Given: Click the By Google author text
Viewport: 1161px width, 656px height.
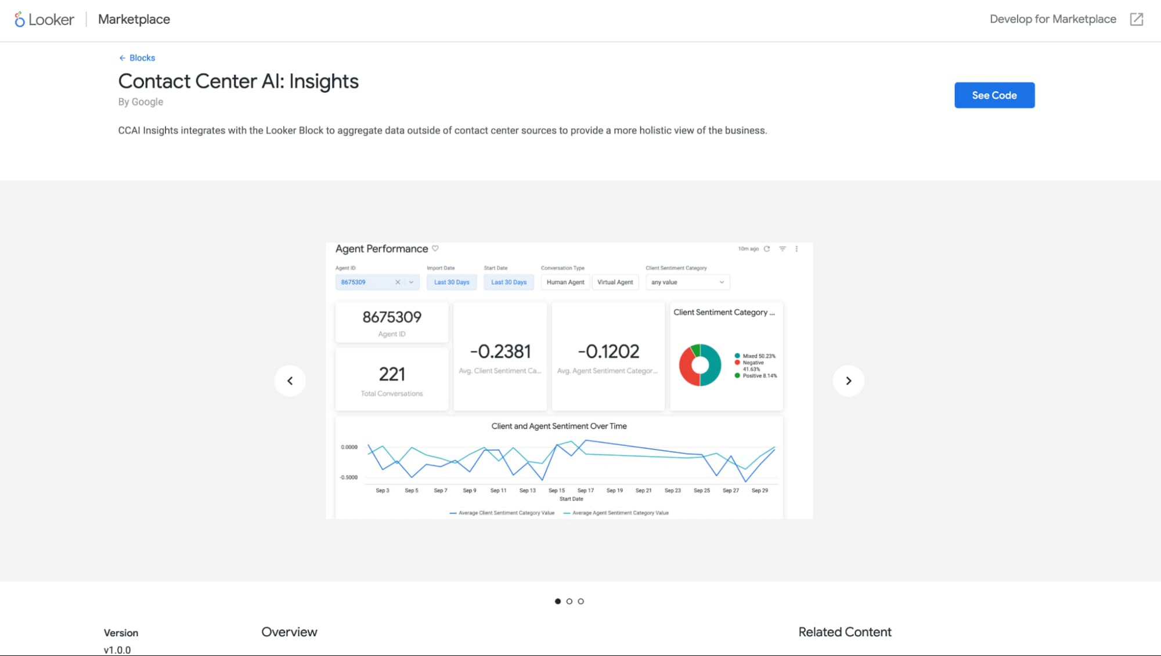Looking at the screenshot, I should tap(140, 102).
